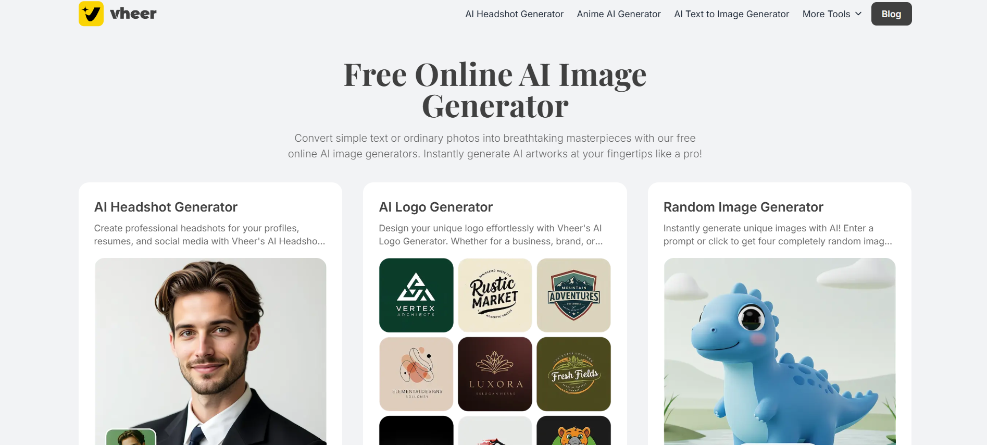Click the tiger mascot logo thumbnail
The width and height of the screenshot is (987, 445).
click(573, 430)
